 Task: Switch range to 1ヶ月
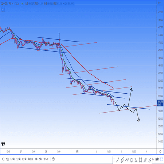pyautogui.click(x=12, y=159)
